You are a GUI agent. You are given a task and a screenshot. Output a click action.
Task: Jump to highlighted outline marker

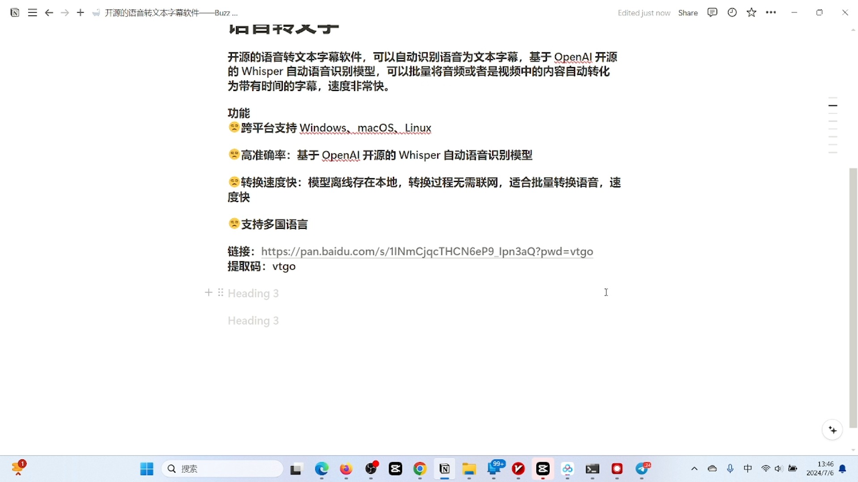[833, 105]
